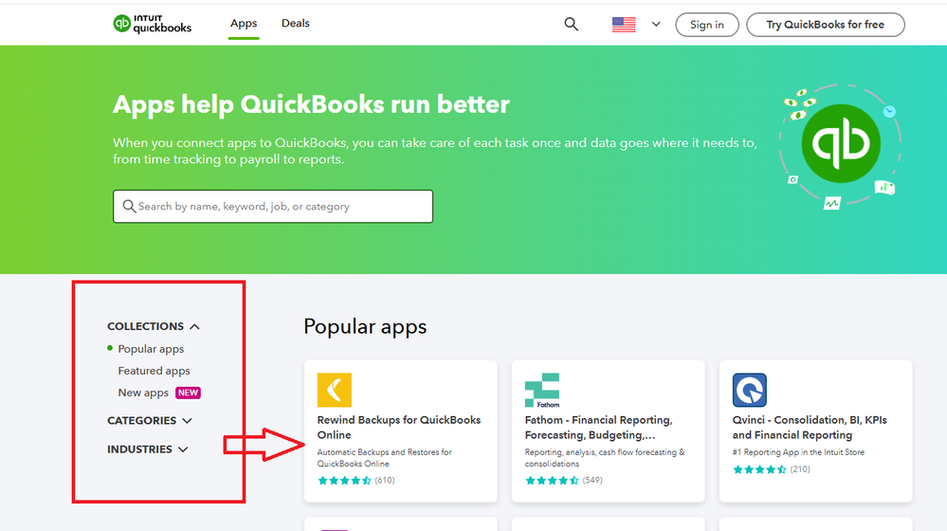
Task: Click Fathom star rating (549)
Action: (563, 480)
